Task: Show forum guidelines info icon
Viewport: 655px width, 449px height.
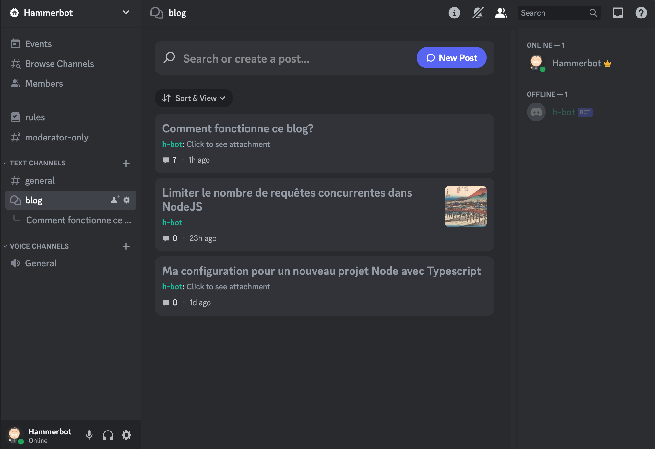Action: tap(454, 13)
